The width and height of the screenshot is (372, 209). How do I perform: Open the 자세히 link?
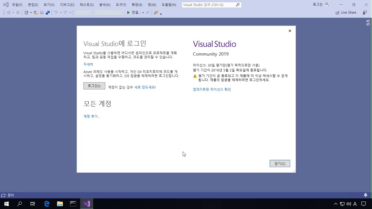tap(88, 64)
